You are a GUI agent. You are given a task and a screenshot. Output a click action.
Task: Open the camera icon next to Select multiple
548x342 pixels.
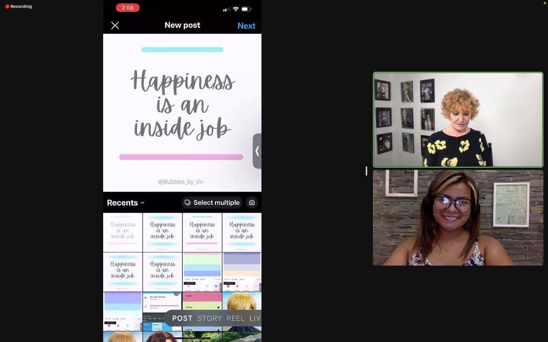coord(252,203)
